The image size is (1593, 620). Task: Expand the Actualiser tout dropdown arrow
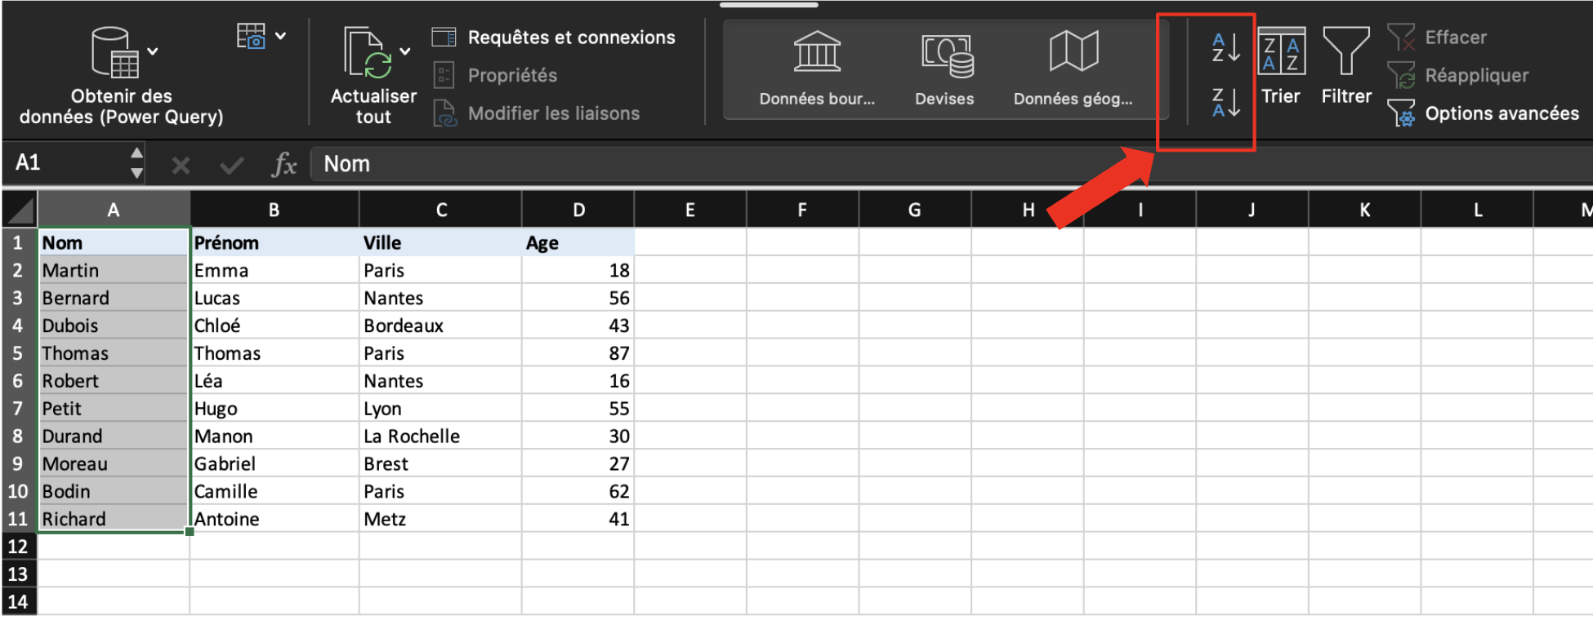(x=405, y=51)
